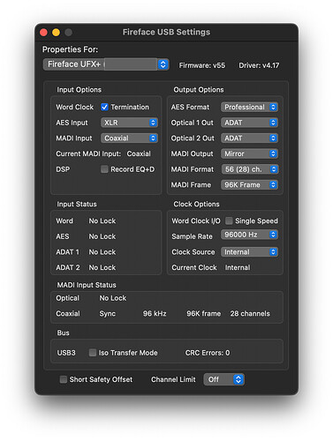Click the ADAT 1 No Lock status
Screen dimensions: 333x441
(x=102, y=252)
